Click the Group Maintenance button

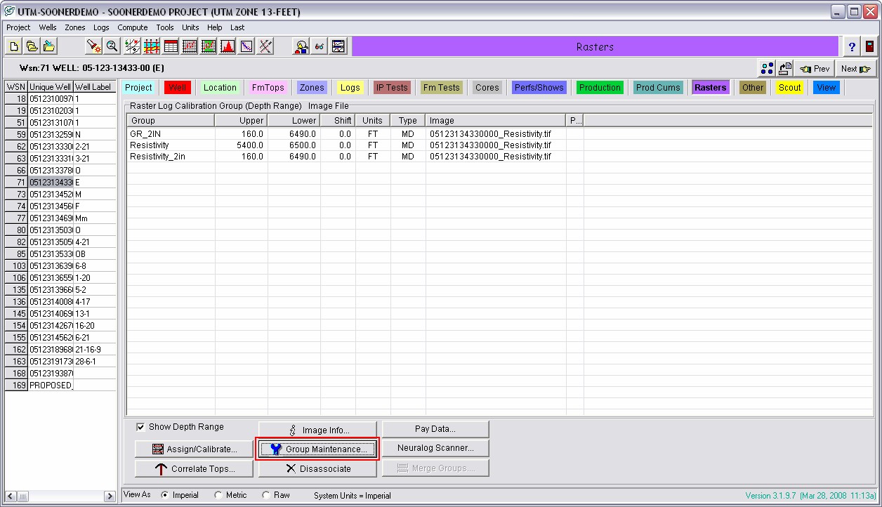[318, 449]
